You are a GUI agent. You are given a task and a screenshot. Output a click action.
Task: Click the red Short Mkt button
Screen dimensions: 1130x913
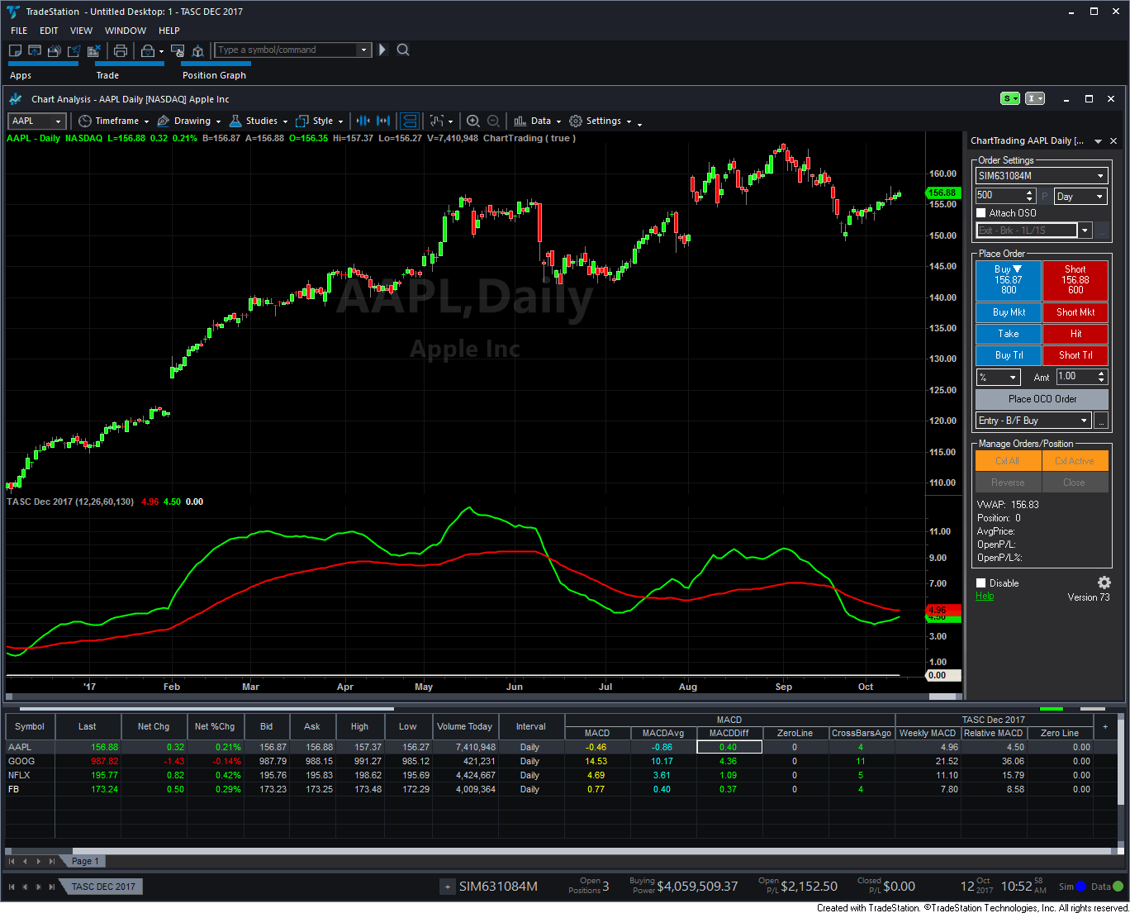(x=1075, y=312)
